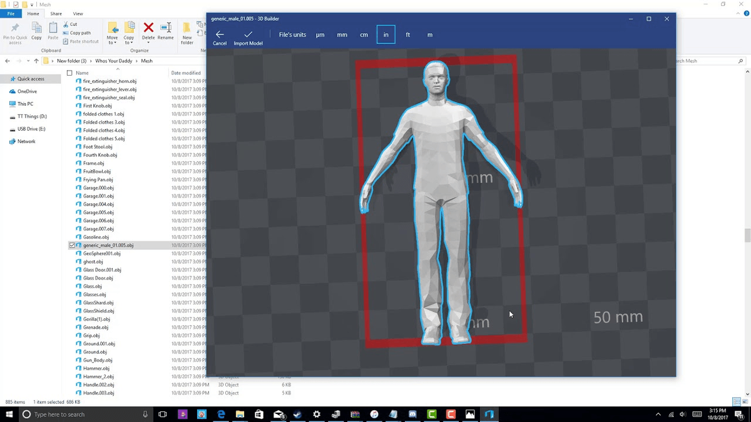Select file ghost.obj

tap(93, 261)
